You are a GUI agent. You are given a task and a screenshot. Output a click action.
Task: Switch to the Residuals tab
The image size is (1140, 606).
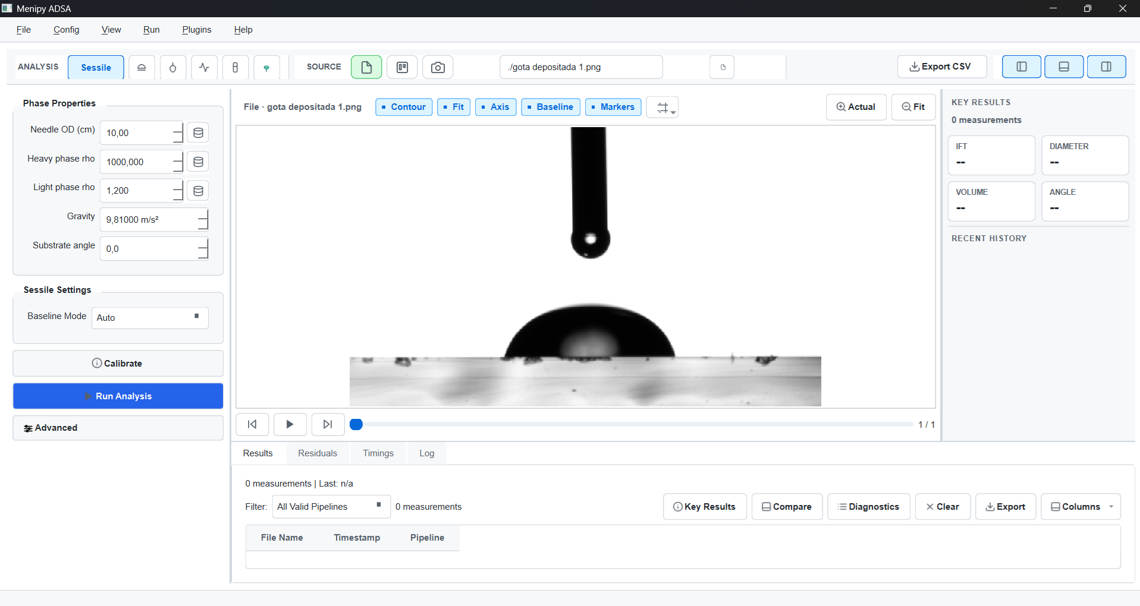point(318,453)
